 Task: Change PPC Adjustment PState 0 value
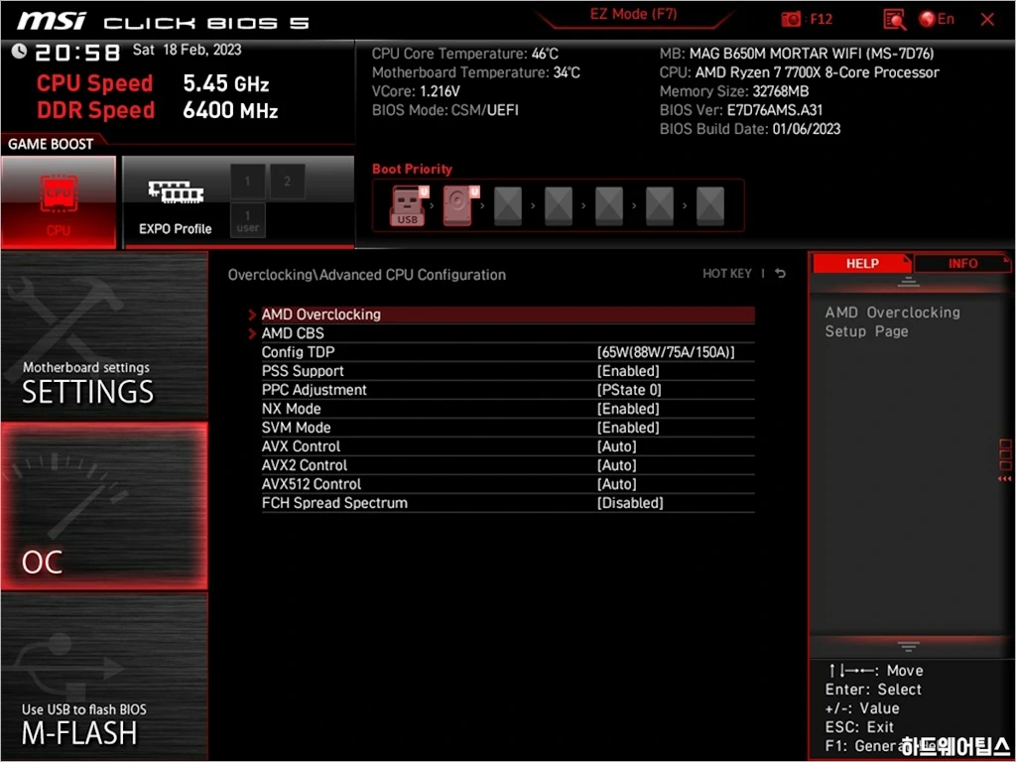(x=628, y=390)
